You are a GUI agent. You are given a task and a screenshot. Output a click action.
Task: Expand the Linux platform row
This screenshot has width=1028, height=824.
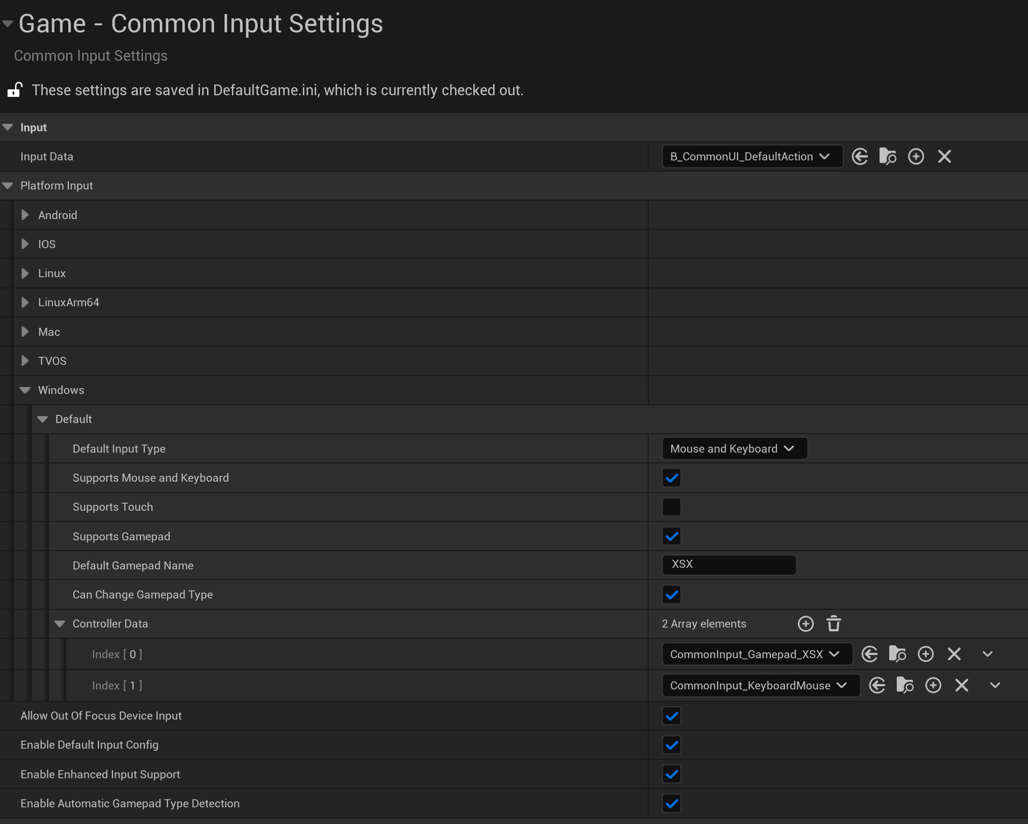click(x=25, y=273)
